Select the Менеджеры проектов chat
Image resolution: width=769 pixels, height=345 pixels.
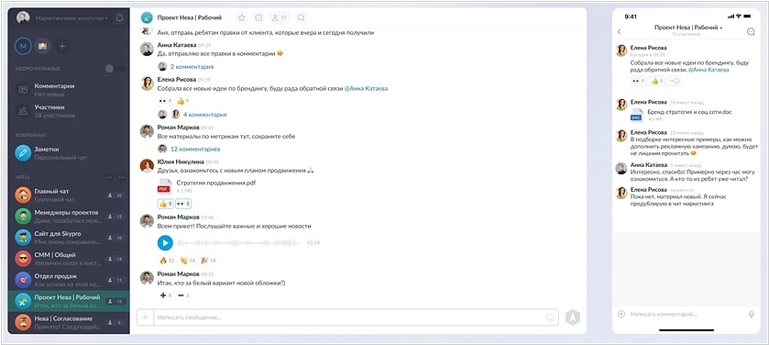69,217
